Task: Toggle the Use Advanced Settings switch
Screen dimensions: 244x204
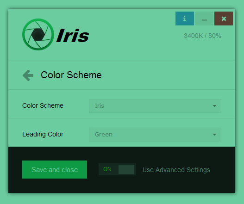Action: click(x=117, y=169)
